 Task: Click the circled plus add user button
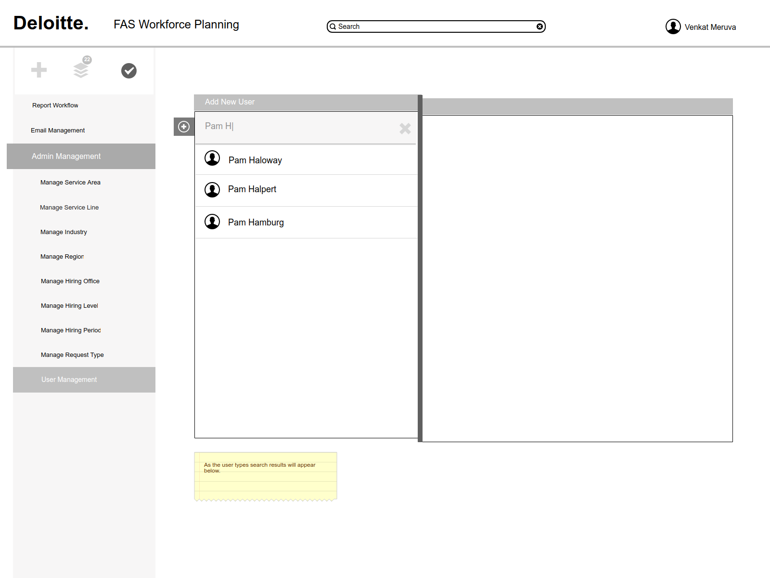184,127
